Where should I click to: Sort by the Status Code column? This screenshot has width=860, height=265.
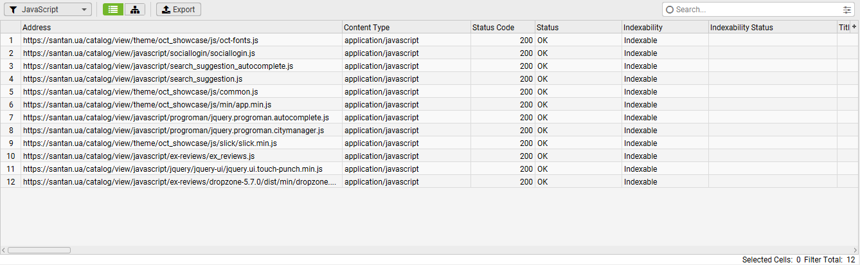[x=501, y=28]
